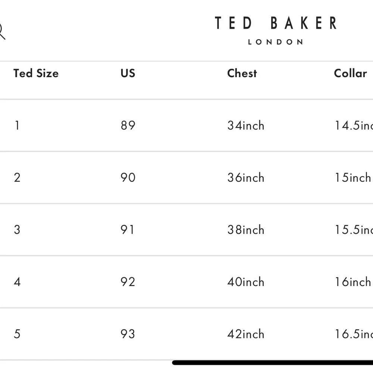Select the Ted Size column header

point(35,73)
